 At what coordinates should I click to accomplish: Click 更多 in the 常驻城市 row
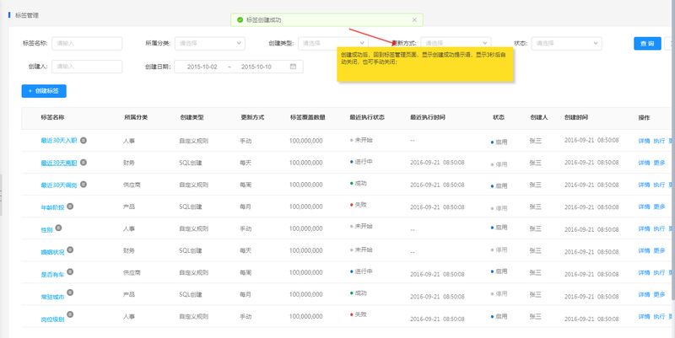[x=659, y=294]
